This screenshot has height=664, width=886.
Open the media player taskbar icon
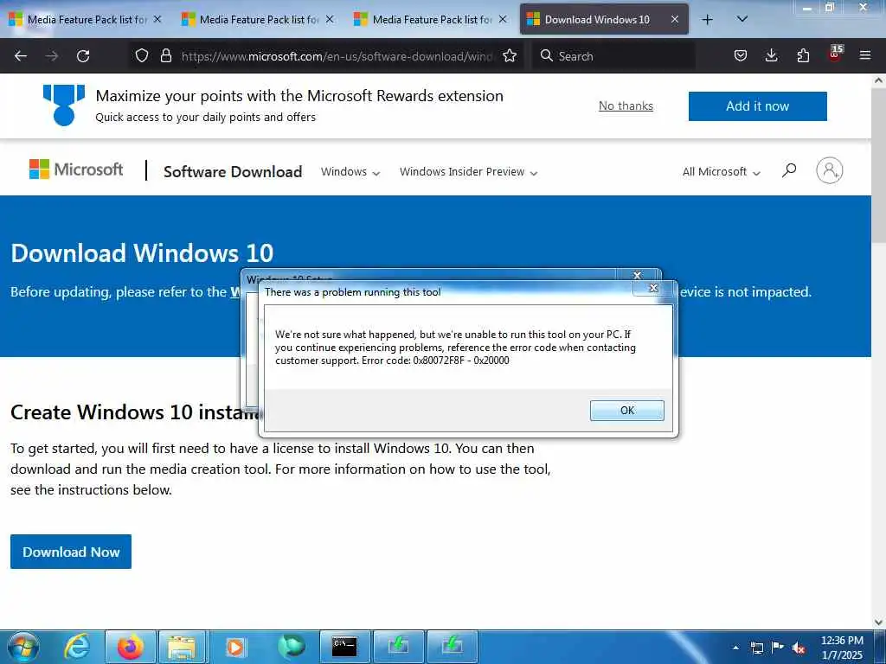click(235, 647)
